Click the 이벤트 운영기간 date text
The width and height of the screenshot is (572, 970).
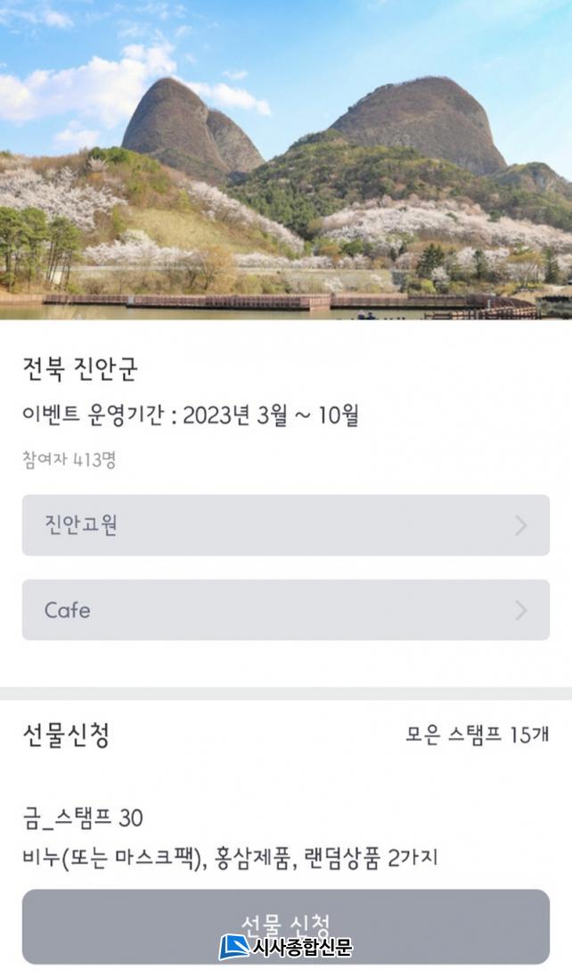[190, 415]
